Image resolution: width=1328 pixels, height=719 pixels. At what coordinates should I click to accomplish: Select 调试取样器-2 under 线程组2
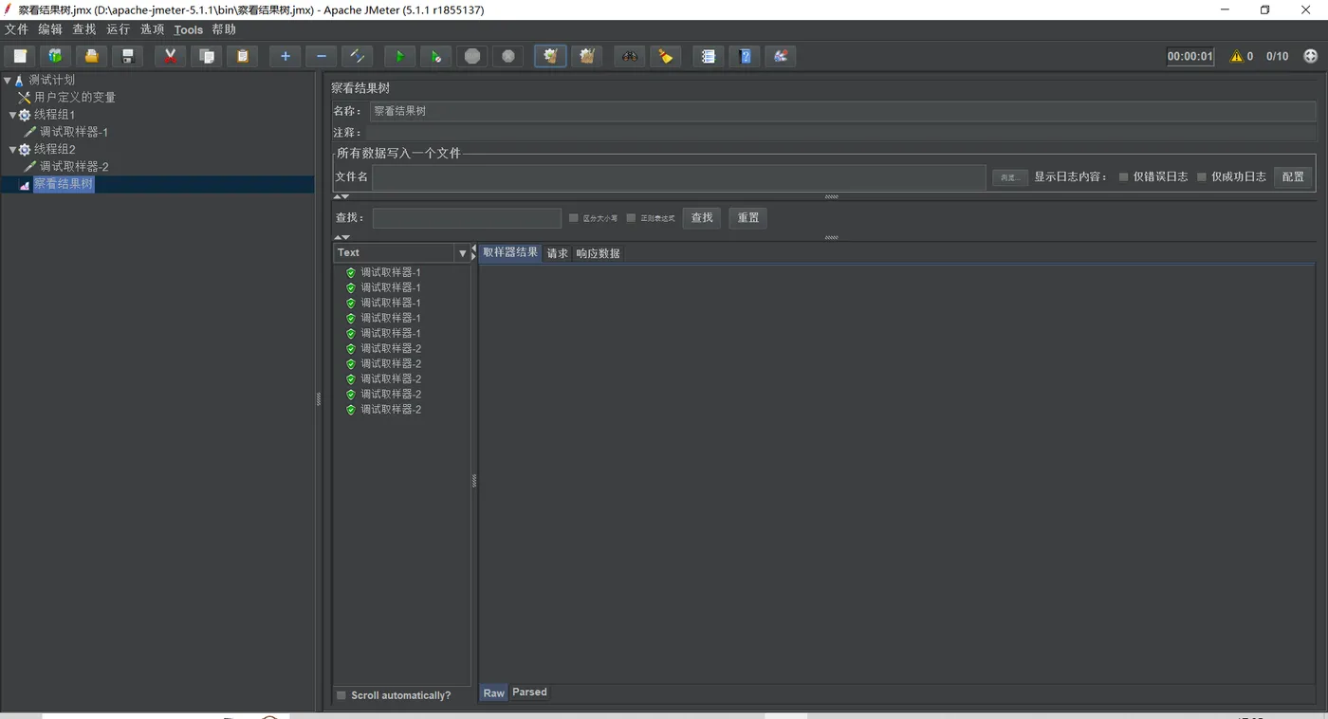click(x=74, y=166)
